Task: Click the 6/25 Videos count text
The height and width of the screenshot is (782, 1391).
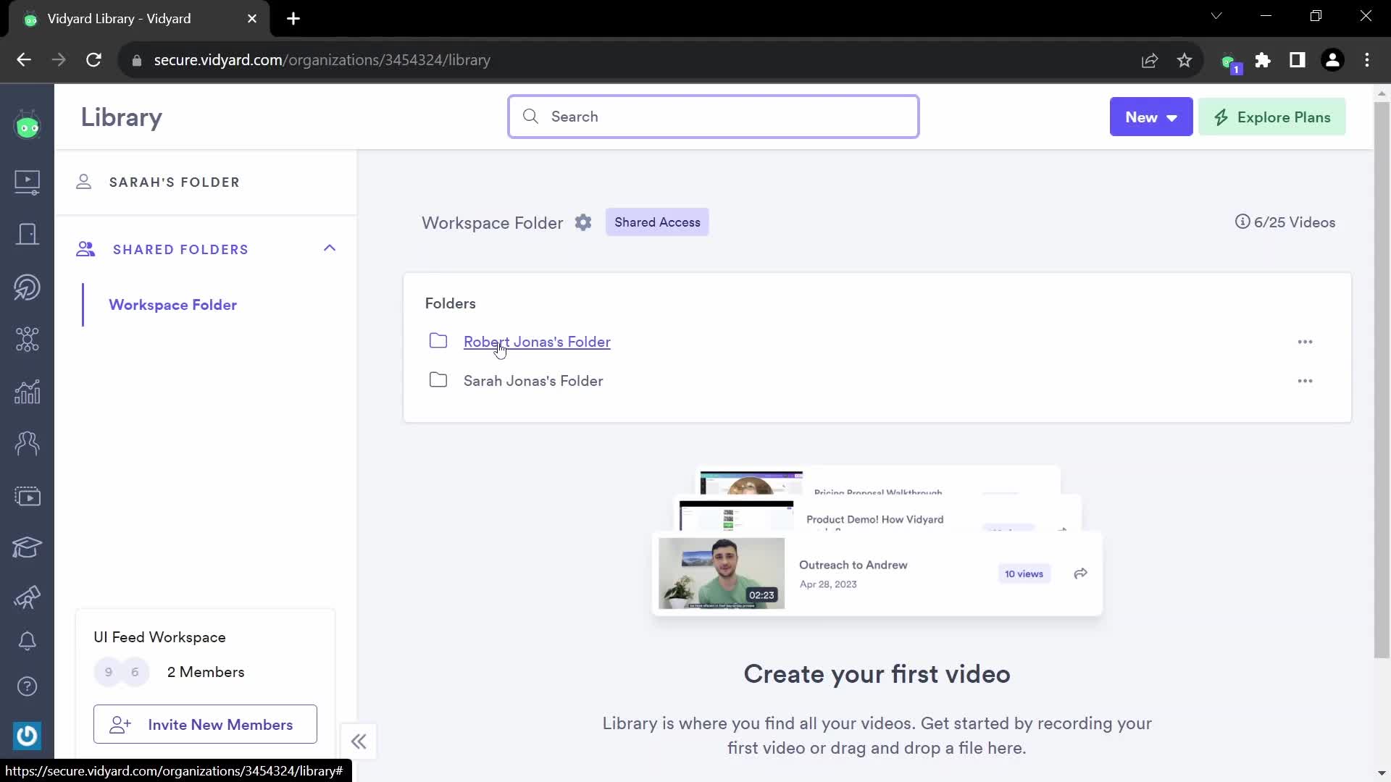Action: point(1295,222)
